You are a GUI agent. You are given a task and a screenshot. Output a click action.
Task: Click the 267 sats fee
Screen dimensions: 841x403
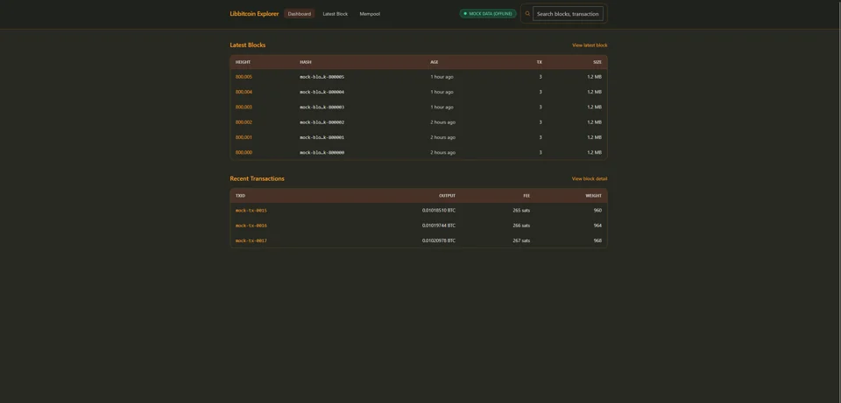pyautogui.click(x=521, y=240)
